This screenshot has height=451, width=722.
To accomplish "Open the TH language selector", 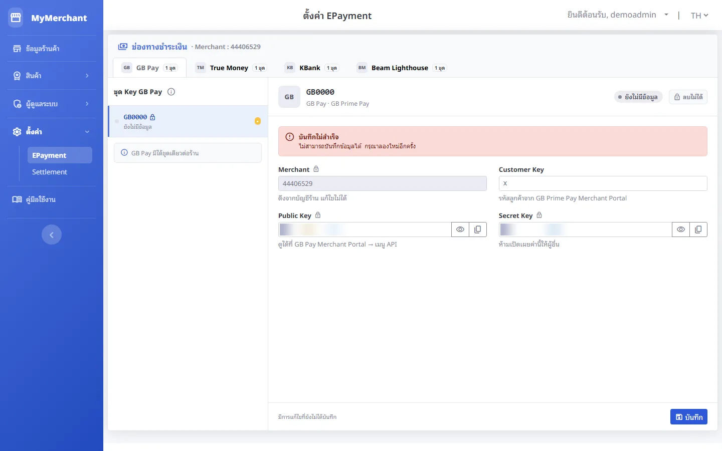I will pyautogui.click(x=699, y=16).
